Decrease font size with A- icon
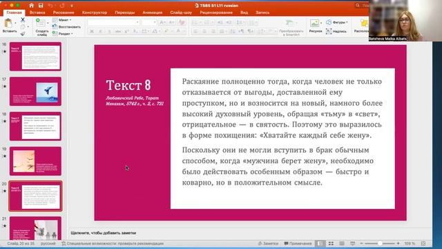Image resolution: width=442 pixels, height=249 pixels. (172, 23)
